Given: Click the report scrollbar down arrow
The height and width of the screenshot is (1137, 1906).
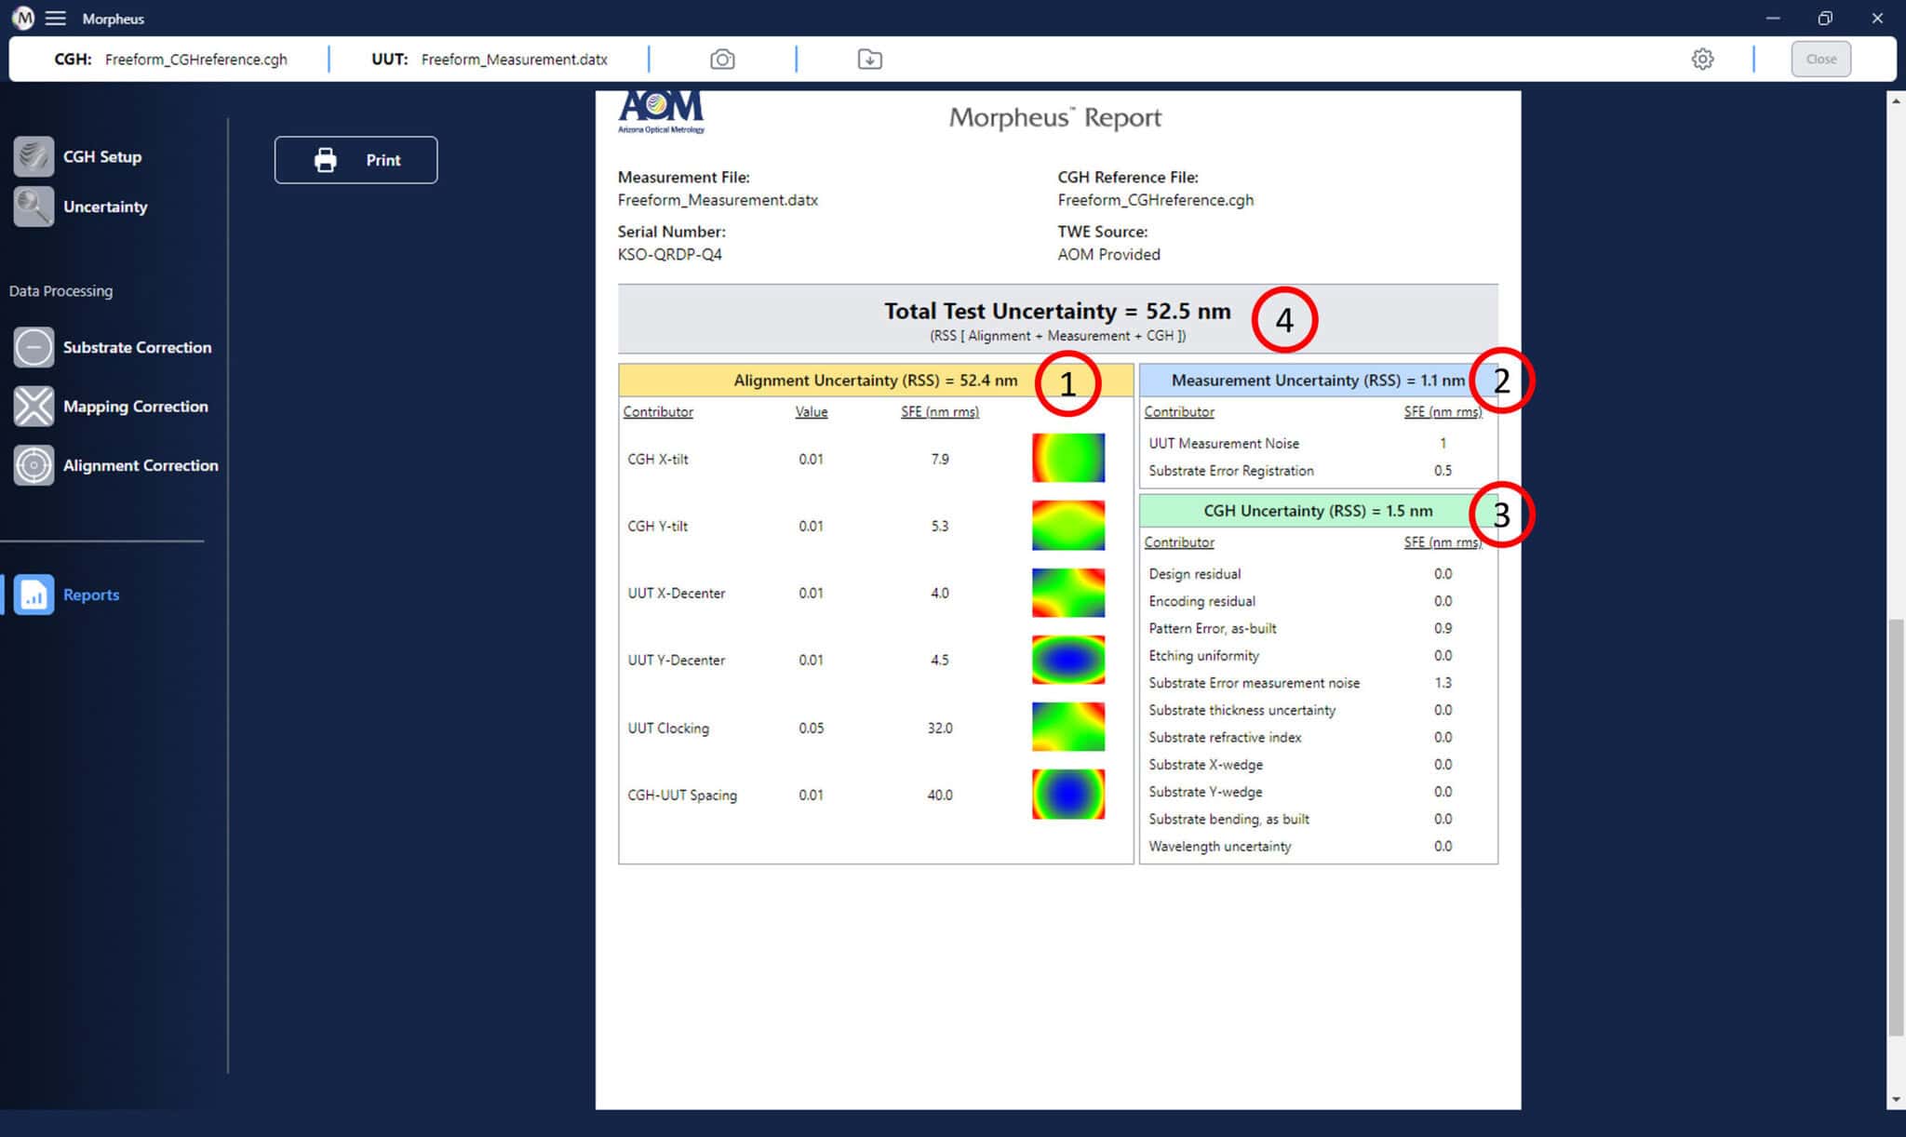Looking at the screenshot, I should tap(1896, 1100).
